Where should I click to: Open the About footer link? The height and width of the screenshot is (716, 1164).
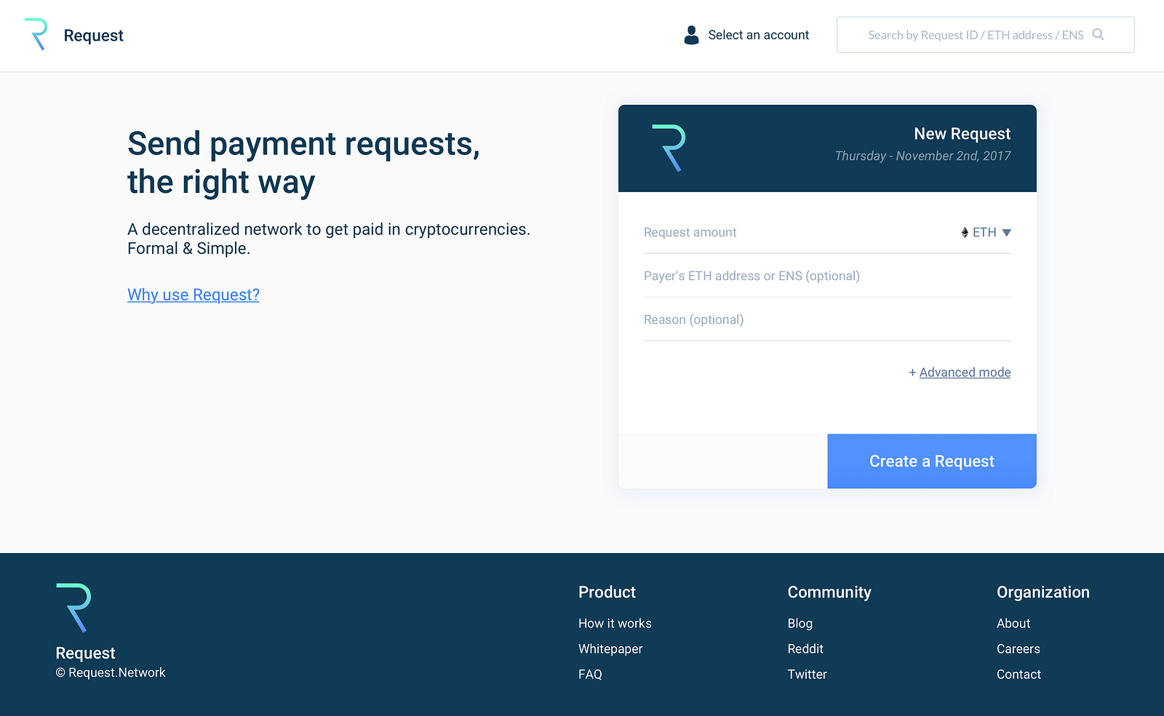click(1013, 624)
